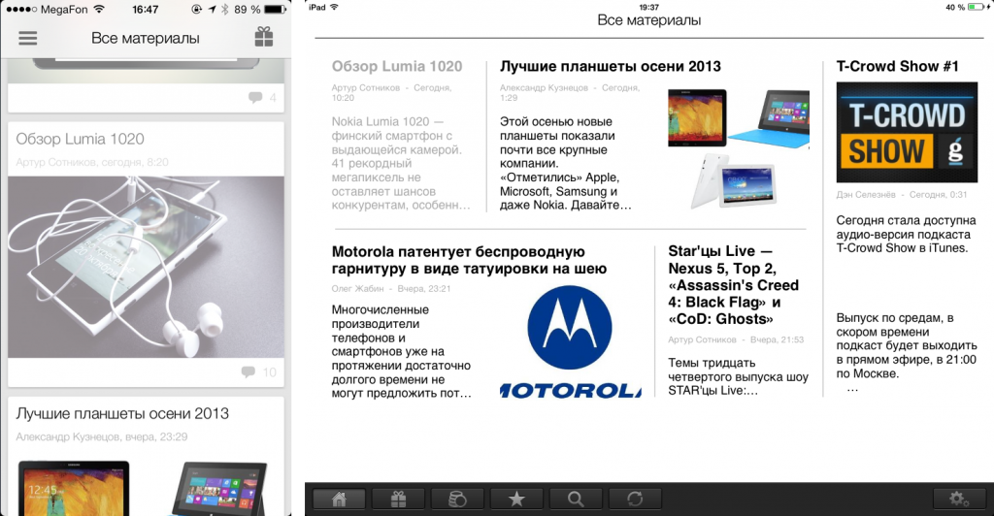Open the tablets image in iPhone card
The height and width of the screenshot is (516, 994).
[x=146, y=486]
